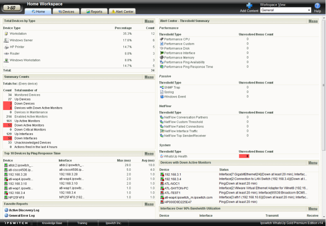The height and width of the screenshot is (226, 326).
Task: Click the Down Devices count link
Action: (x=7, y=103)
